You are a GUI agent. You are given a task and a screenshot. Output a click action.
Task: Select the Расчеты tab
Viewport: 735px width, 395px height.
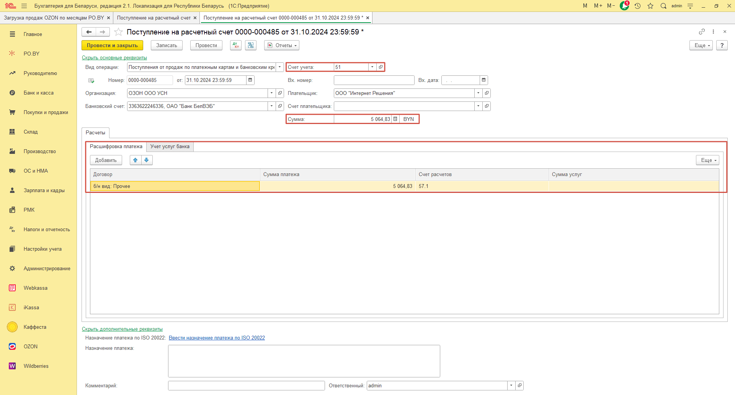(x=95, y=132)
